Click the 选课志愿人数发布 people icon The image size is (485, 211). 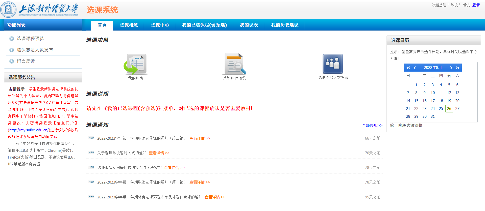[333, 64]
